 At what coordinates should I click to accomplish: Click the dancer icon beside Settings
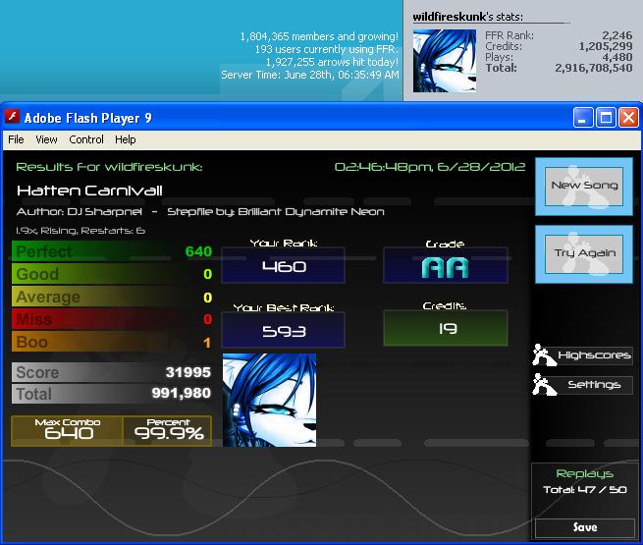click(x=544, y=385)
